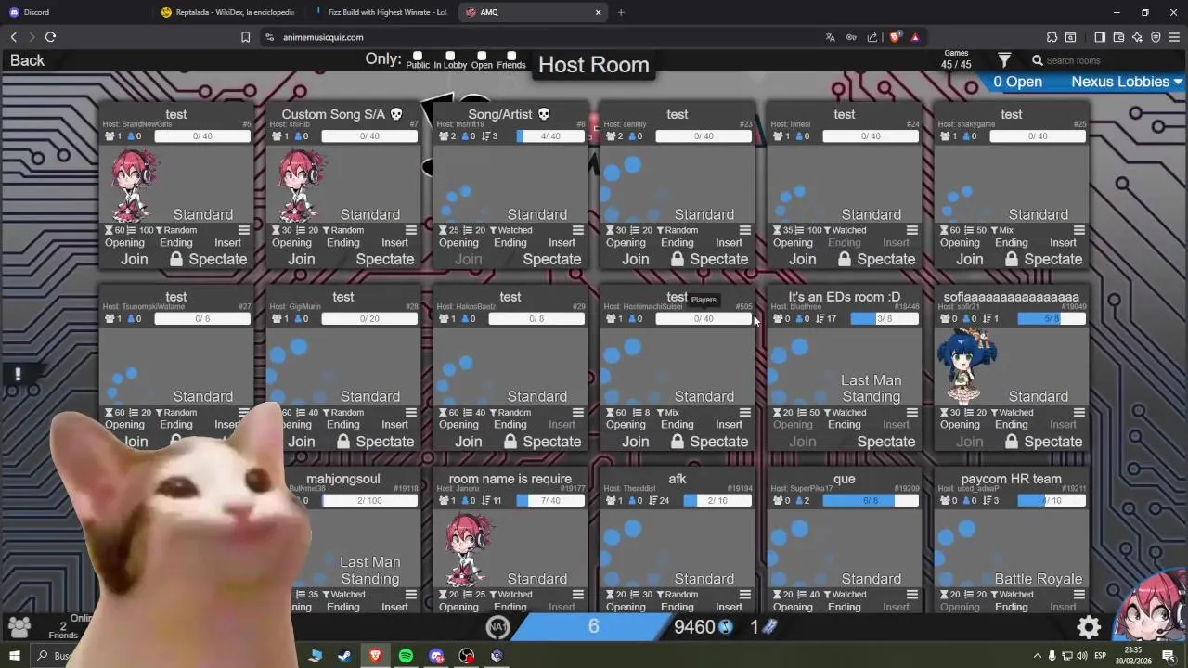This screenshot has width=1188, height=668.
Task: Select the AMQ browser tab
Action: (533, 12)
